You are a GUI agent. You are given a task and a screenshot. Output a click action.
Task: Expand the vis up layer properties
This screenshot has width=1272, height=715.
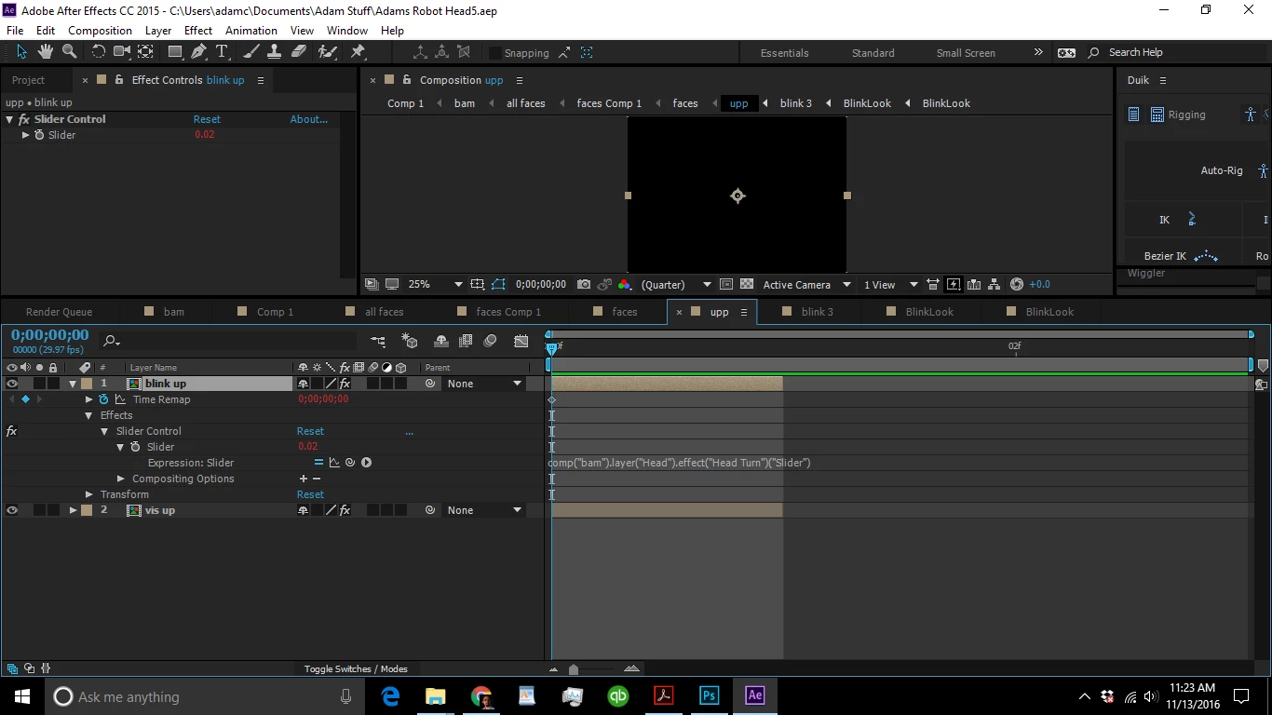pyautogui.click(x=73, y=510)
